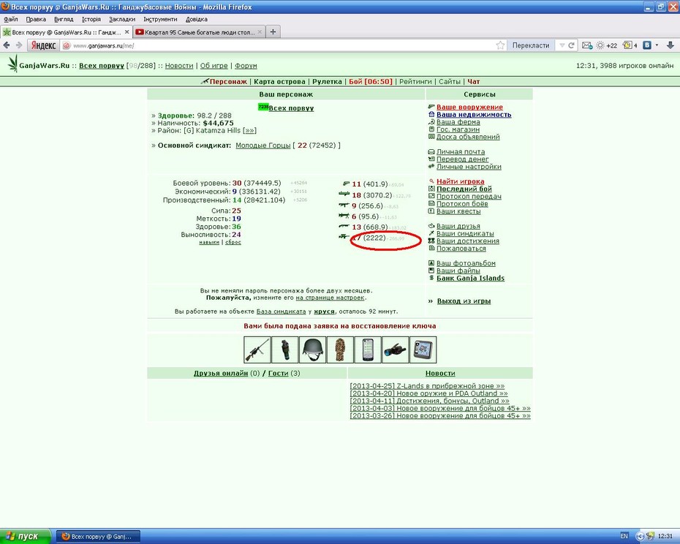Click the grenade inventory item
Viewport: 680px width, 544px height.
[284, 350]
